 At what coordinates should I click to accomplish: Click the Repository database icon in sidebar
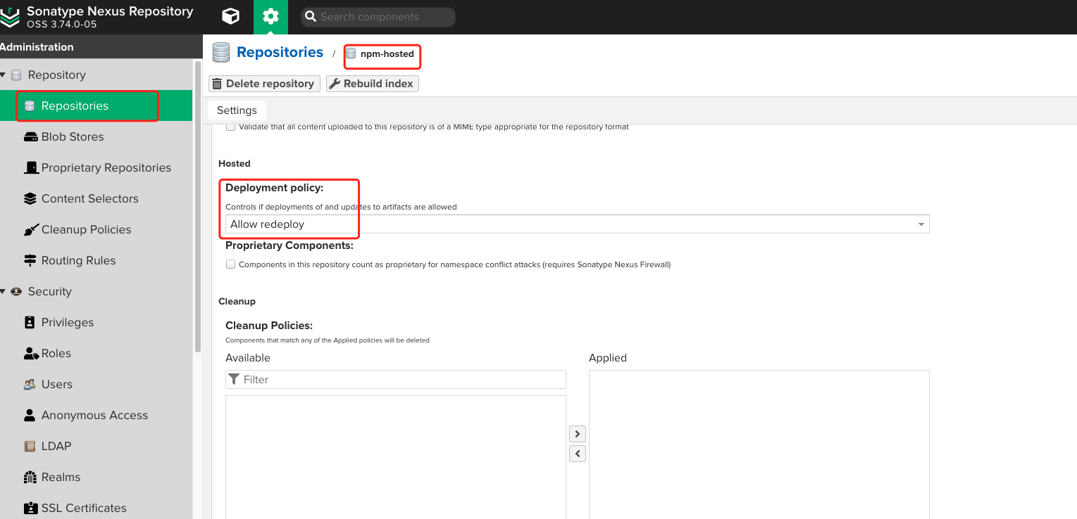coord(16,75)
